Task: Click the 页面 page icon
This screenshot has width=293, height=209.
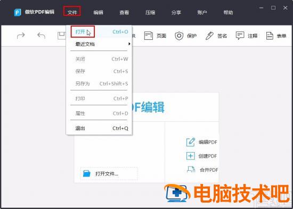Action: tap(149, 36)
